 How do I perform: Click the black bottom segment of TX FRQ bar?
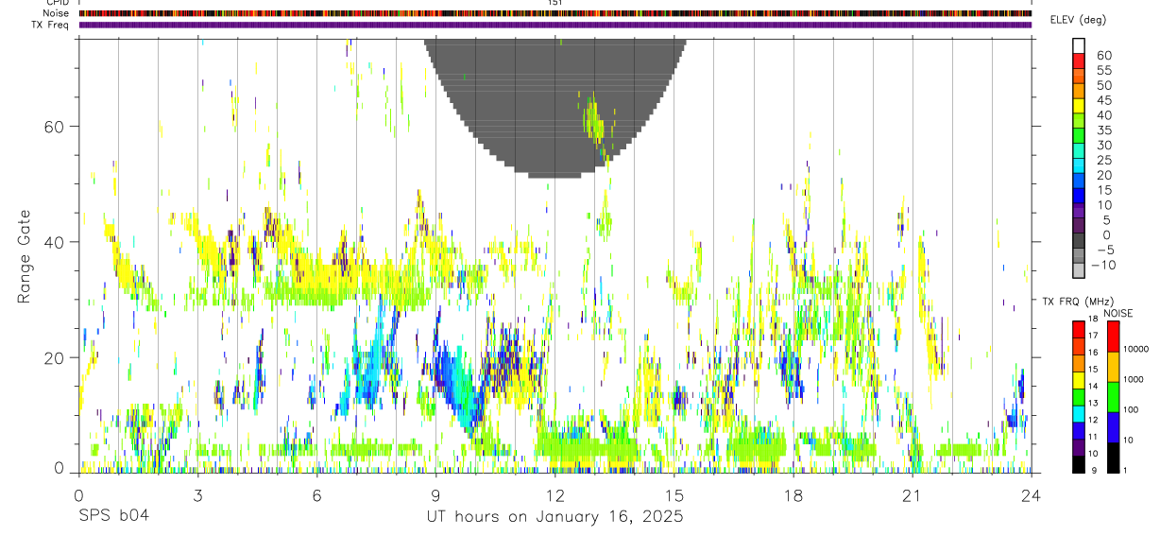point(1078,463)
